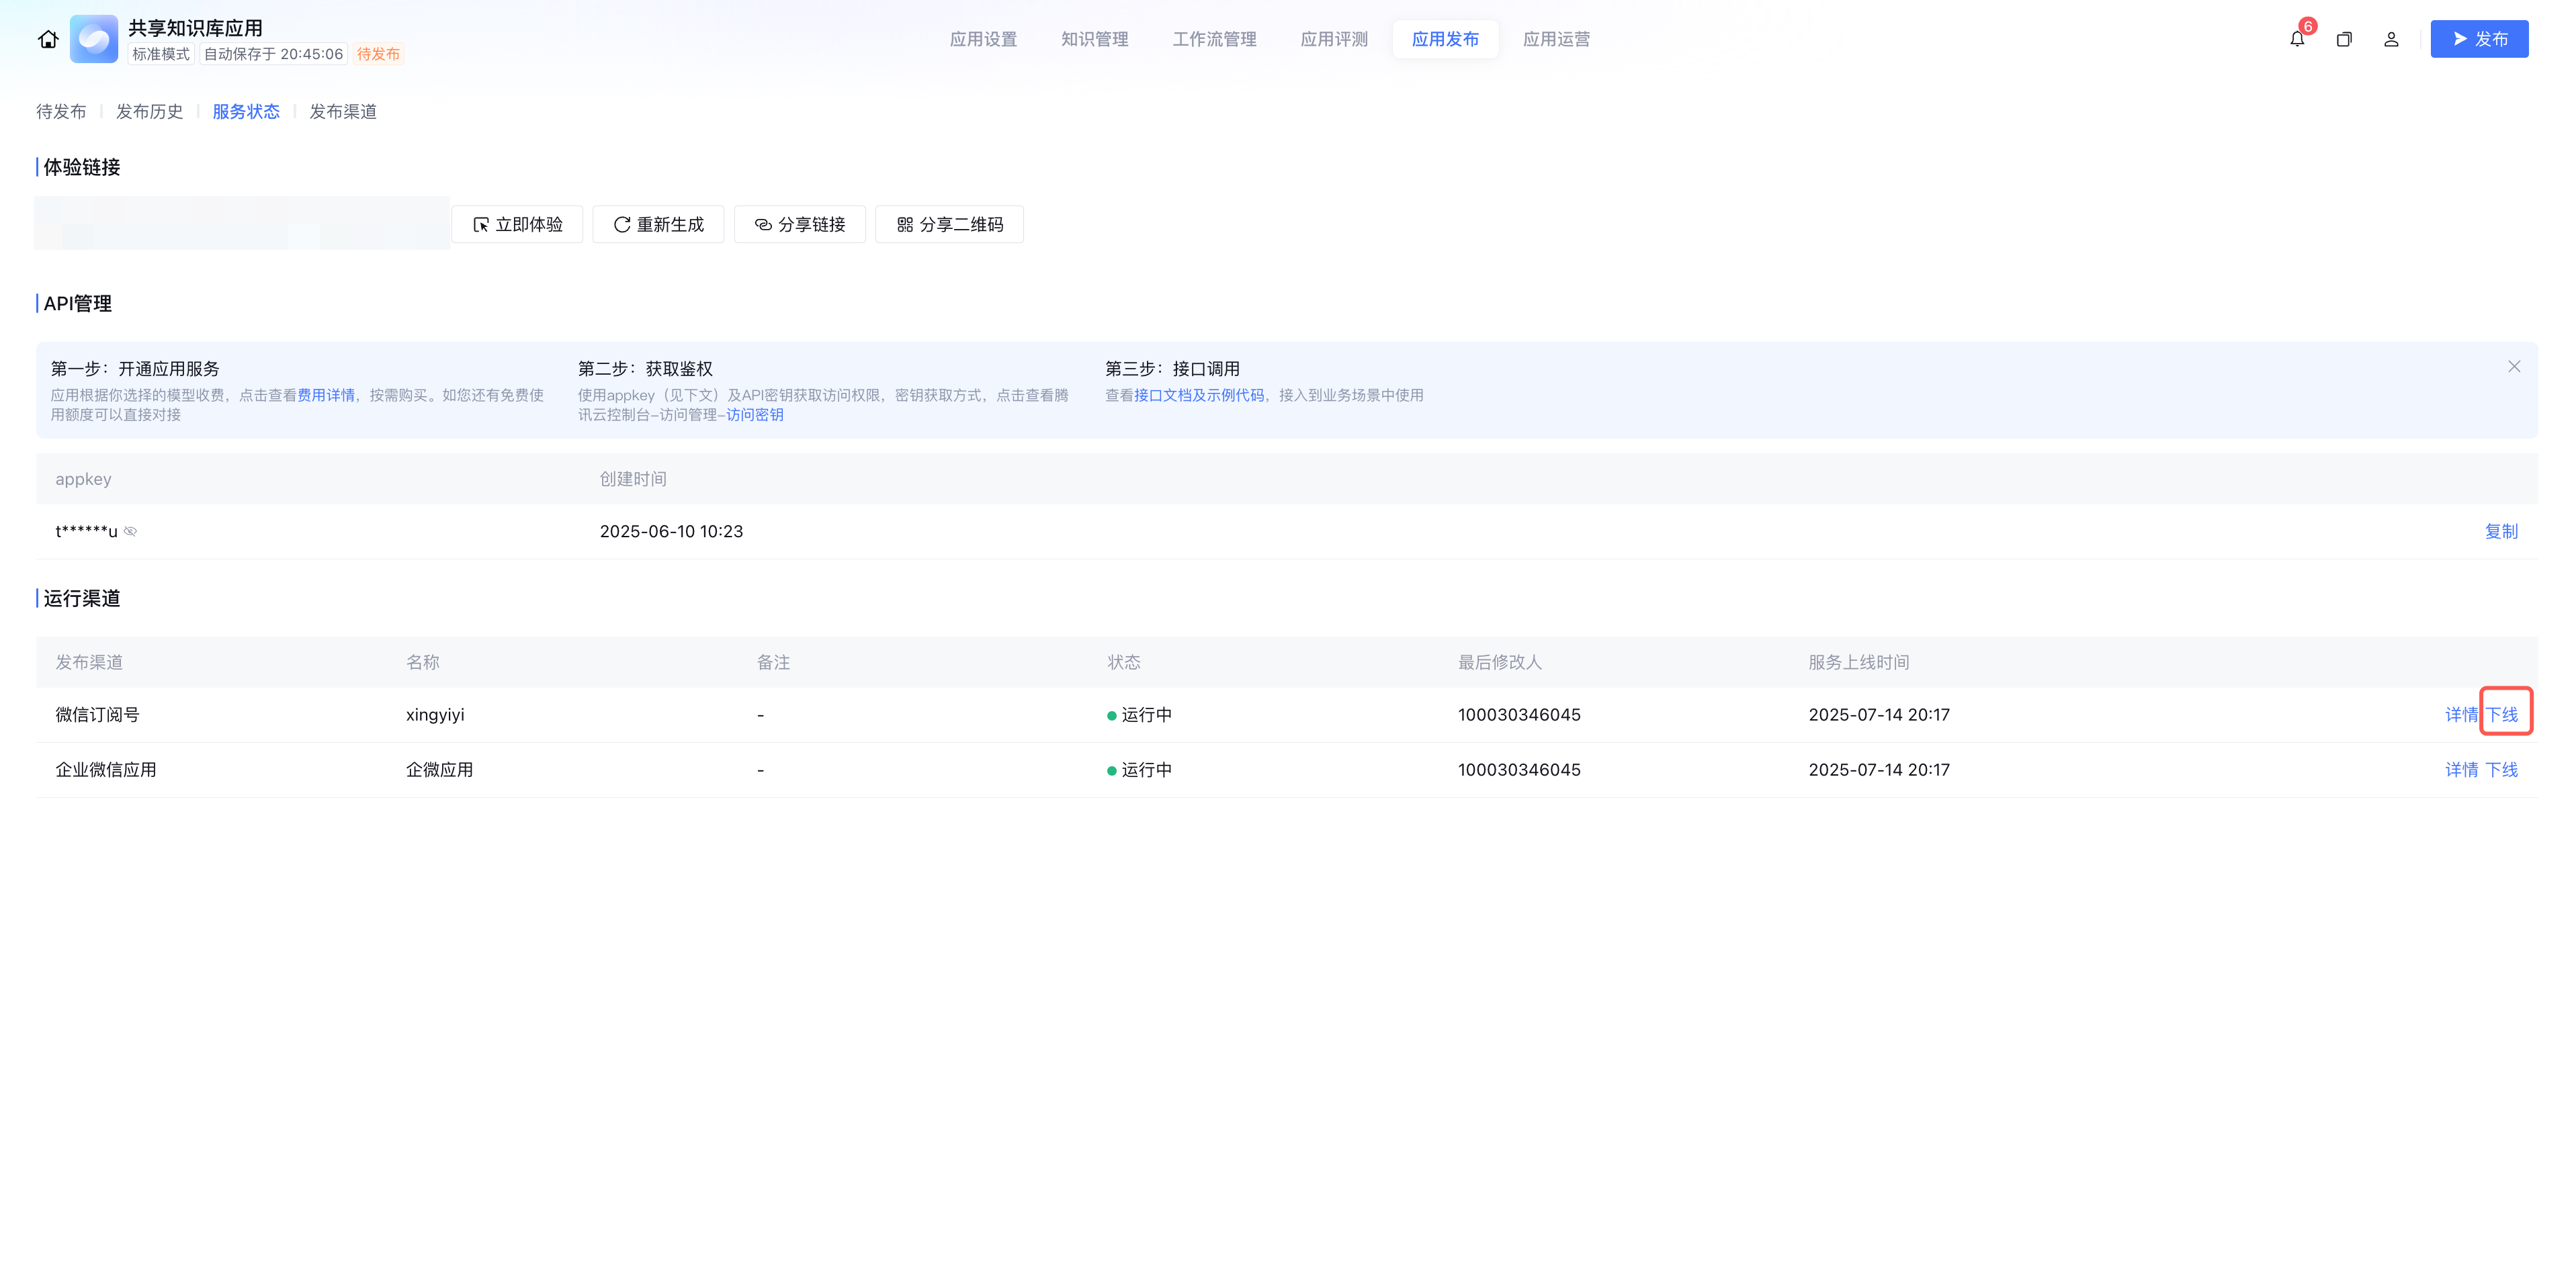Open the 发布历史 sub-tab
Image resolution: width=2576 pixels, height=1284 pixels.
tap(149, 112)
